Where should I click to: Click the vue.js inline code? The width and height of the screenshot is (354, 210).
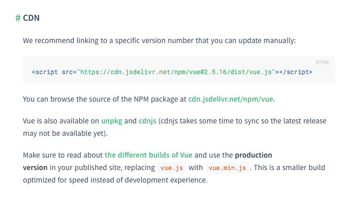(x=171, y=168)
